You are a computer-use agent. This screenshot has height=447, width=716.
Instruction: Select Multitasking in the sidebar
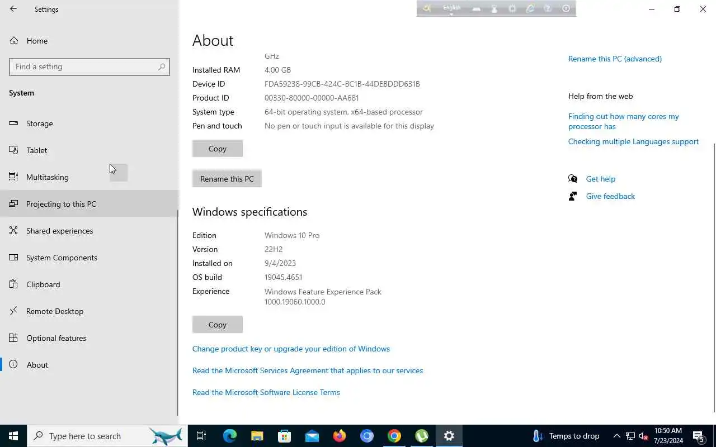(x=89, y=177)
